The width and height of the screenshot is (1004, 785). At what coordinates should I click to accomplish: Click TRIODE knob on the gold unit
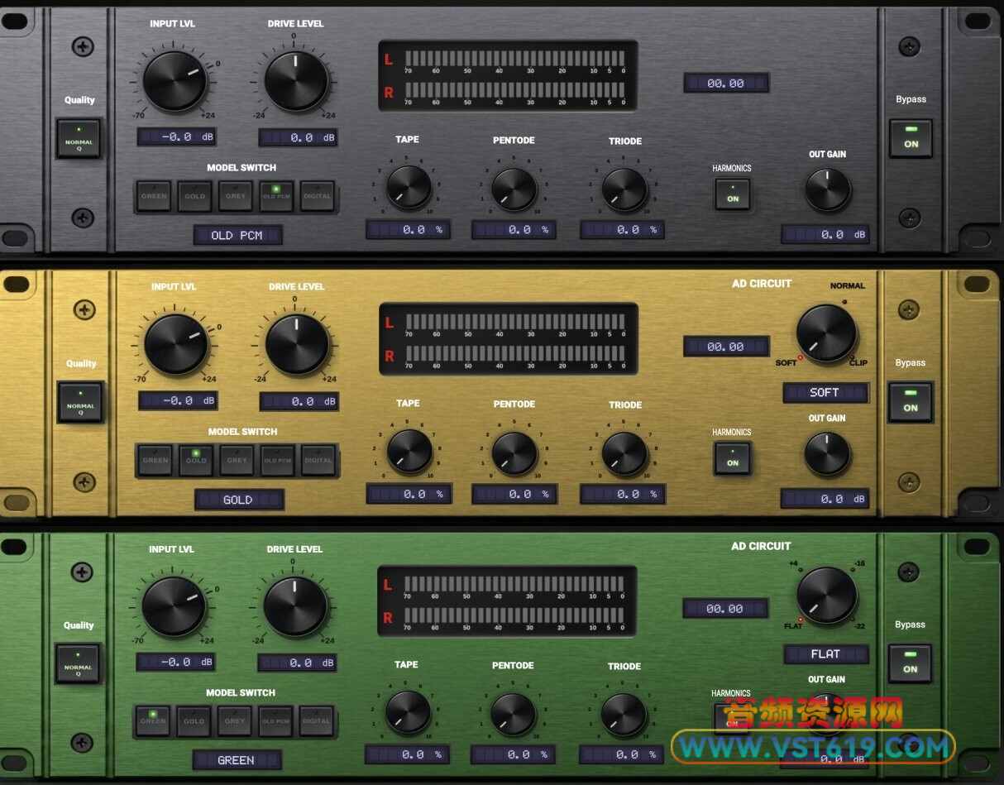[x=624, y=453]
